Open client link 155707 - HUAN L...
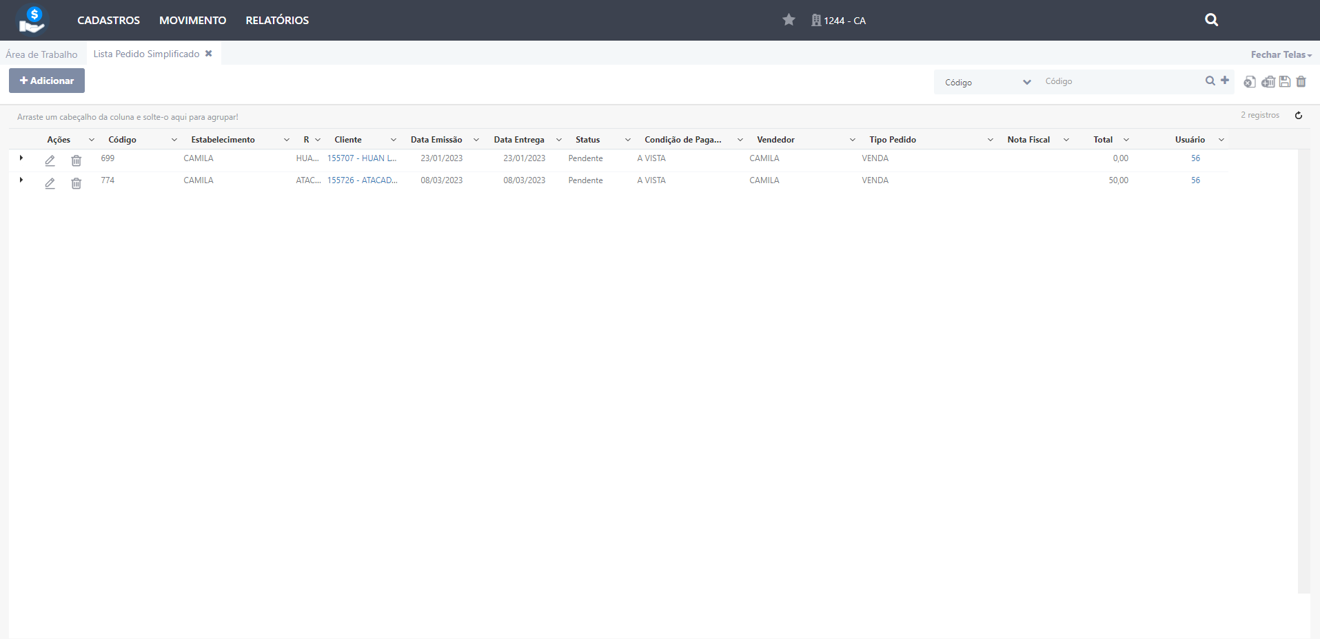This screenshot has width=1320, height=639. [x=362, y=158]
